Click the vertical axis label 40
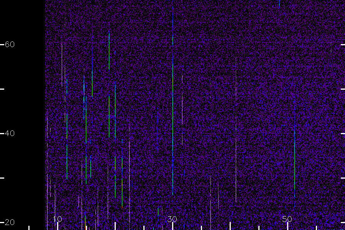 [x=10, y=133]
